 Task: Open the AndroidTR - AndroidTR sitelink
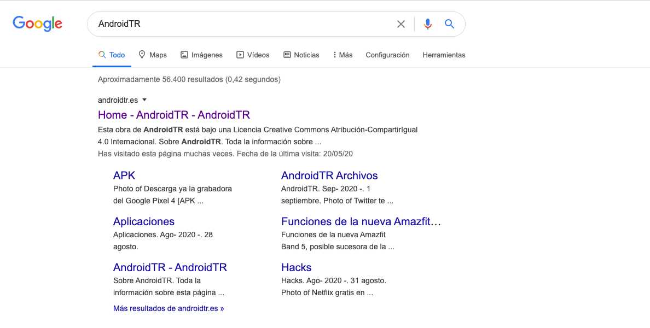[170, 267]
